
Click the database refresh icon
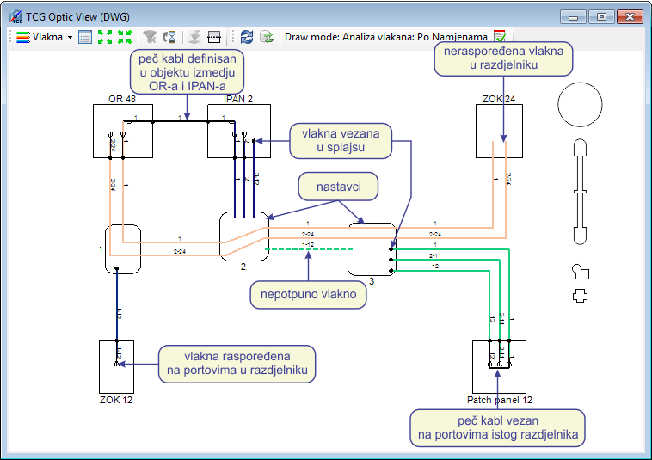[267, 37]
